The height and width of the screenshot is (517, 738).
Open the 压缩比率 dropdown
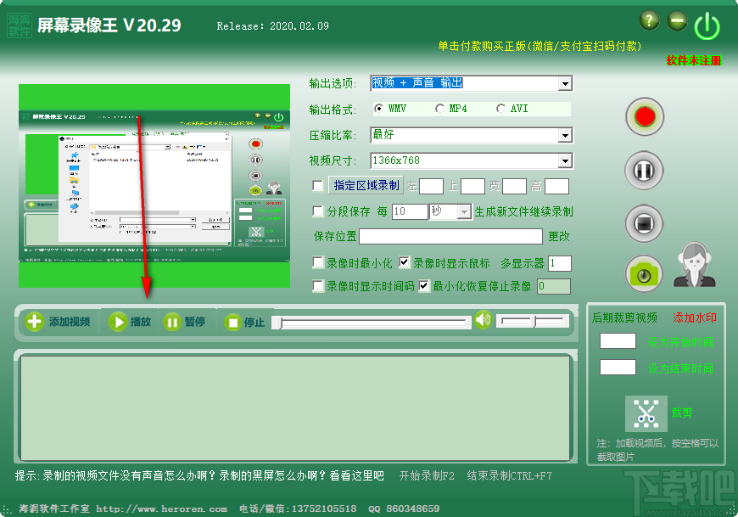[x=565, y=136]
